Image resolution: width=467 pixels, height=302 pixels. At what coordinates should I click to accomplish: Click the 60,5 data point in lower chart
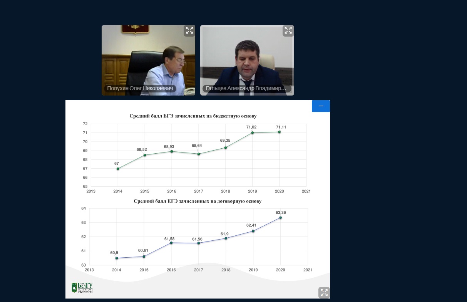[117, 258]
